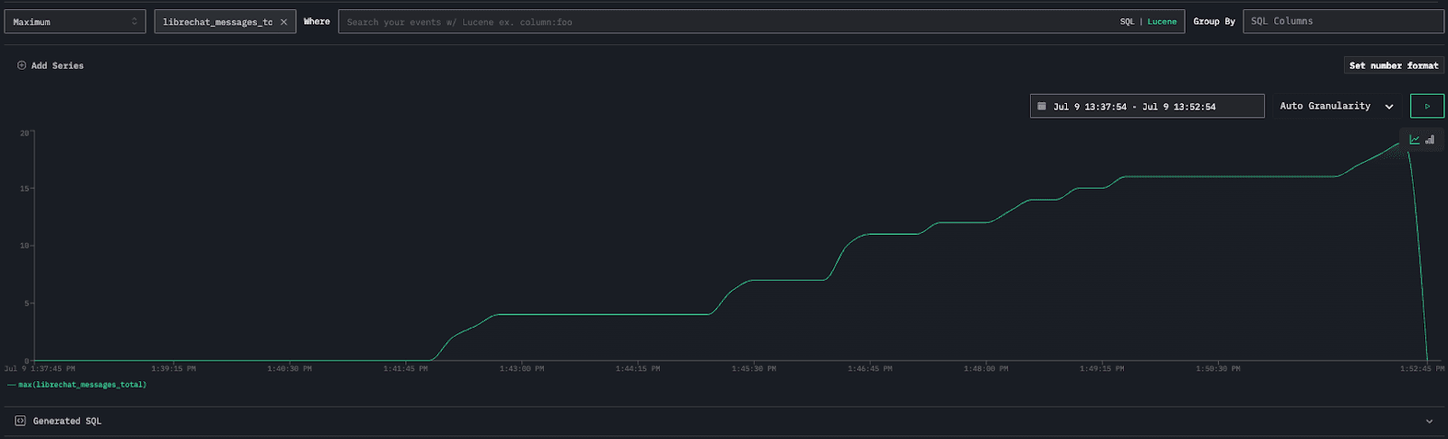Switch chart to bar view
Screen dimensions: 1448x439
pyautogui.click(x=1430, y=140)
